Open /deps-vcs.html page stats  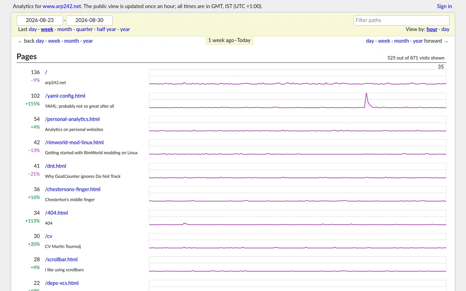tap(62, 283)
